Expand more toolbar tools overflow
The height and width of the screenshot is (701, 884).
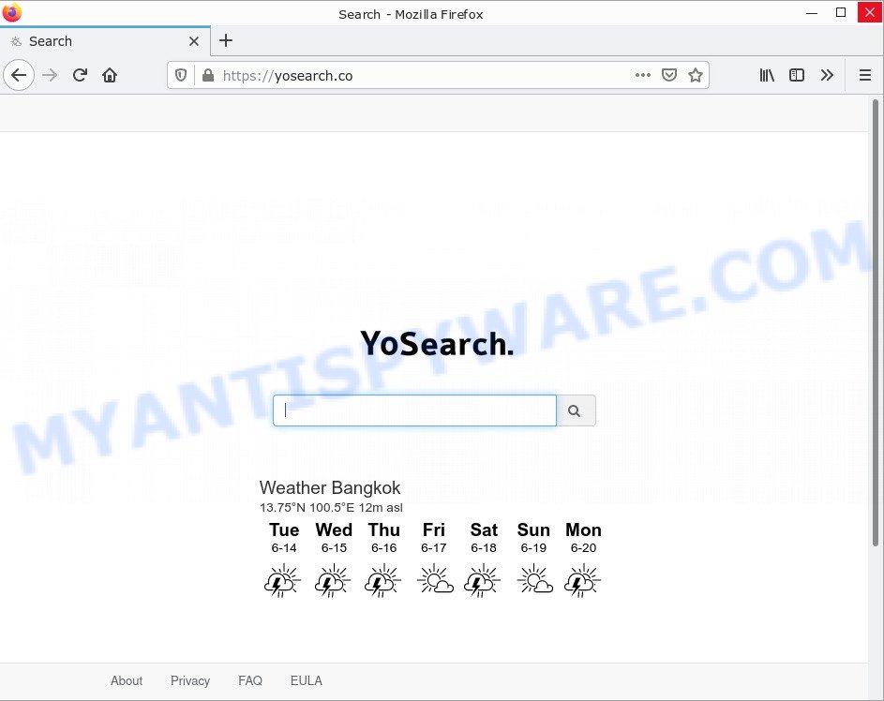[827, 75]
